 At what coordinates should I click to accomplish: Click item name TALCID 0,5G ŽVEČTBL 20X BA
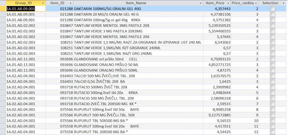(99, 81)
